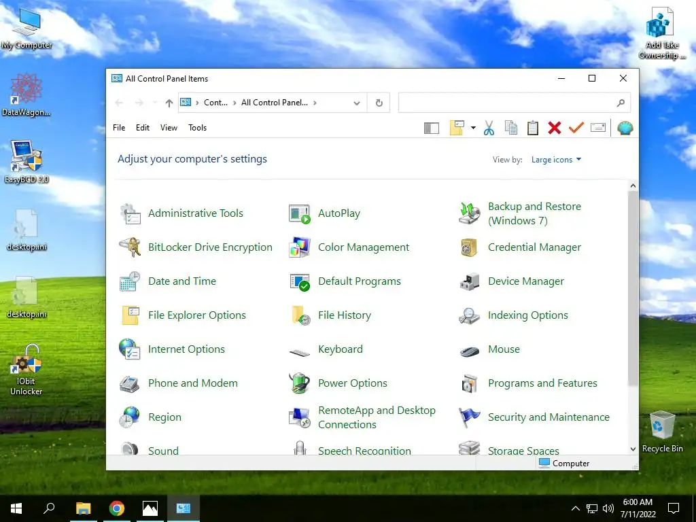
Task: Click the Keyboard icon
Action: pyautogui.click(x=300, y=353)
